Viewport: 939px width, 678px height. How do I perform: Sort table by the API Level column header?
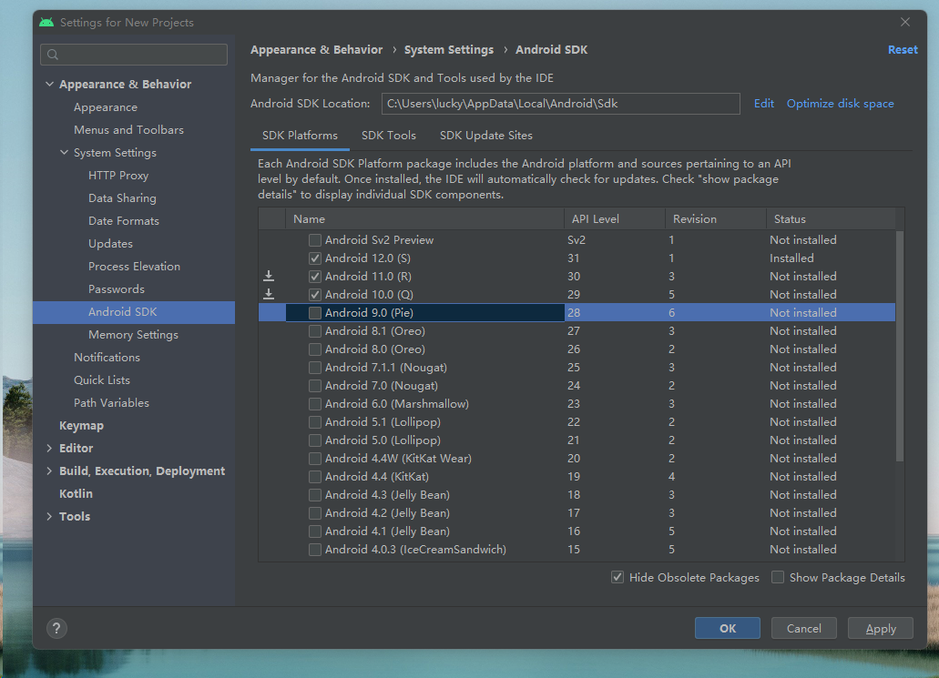click(x=615, y=219)
